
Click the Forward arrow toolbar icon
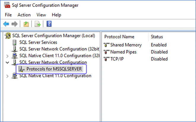tap(14, 24)
